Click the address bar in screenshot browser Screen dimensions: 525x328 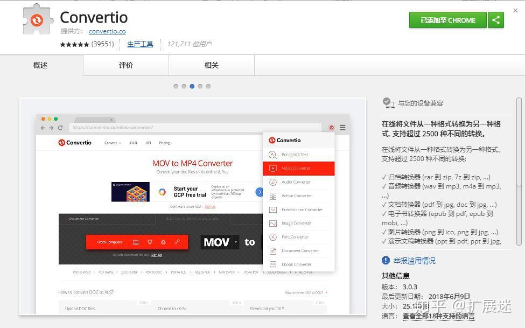(x=195, y=127)
